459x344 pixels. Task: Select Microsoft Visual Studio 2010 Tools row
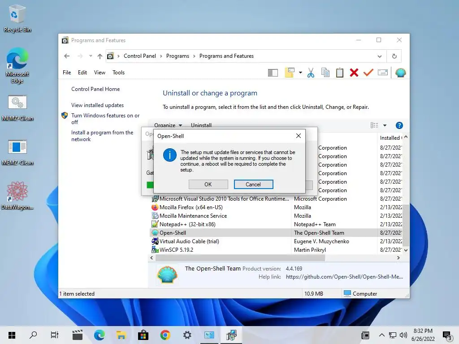276,199
